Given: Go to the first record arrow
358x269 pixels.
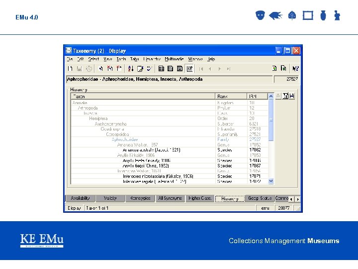Looking at the screenshot, I should pyautogui.click(x=201, y=69).
